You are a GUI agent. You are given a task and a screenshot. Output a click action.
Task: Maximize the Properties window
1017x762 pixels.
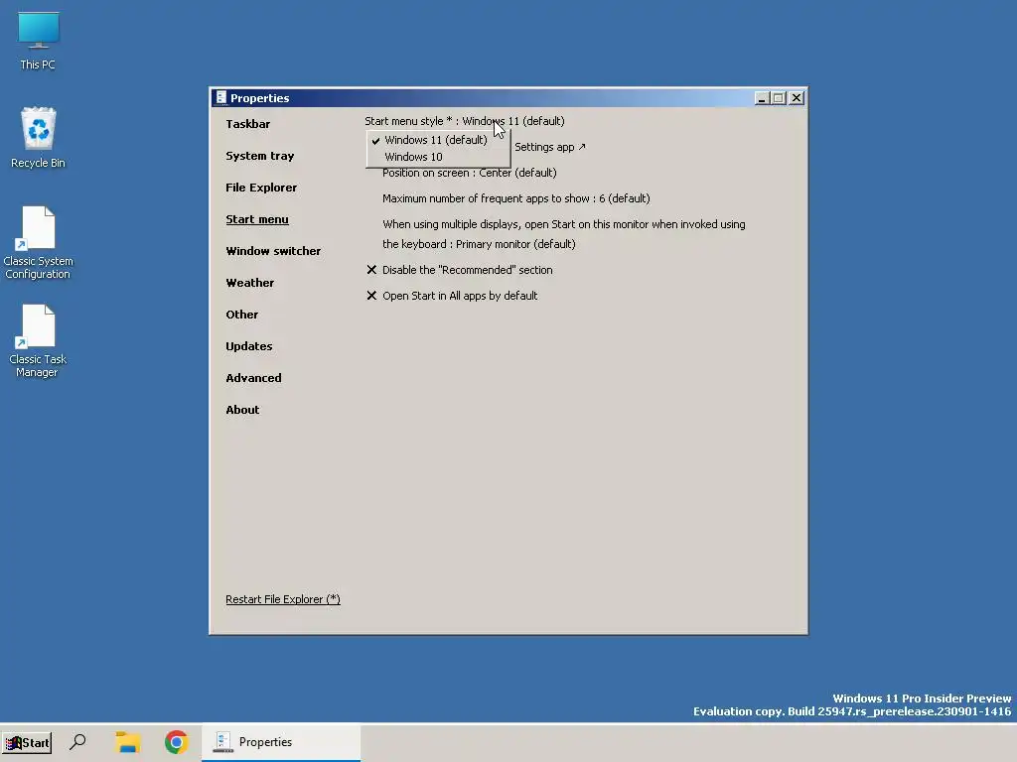[779, 98]
